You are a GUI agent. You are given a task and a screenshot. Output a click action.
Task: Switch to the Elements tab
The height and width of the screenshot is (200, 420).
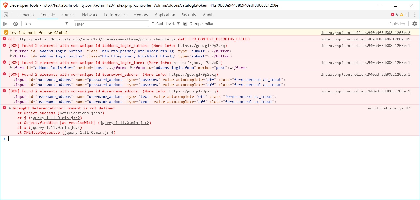25,15
